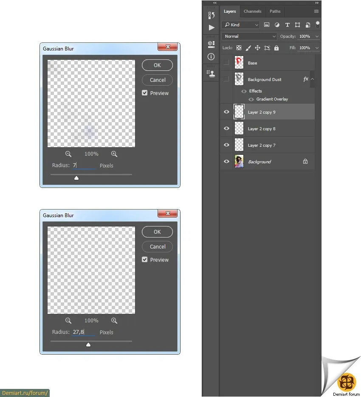Open the Actions panel play icon
This screenshot has width=361, height=397.
click(212, 27)
